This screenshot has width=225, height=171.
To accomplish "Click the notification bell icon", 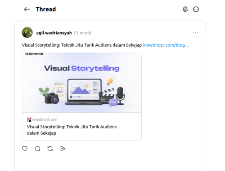I will (x=185, y=9).
